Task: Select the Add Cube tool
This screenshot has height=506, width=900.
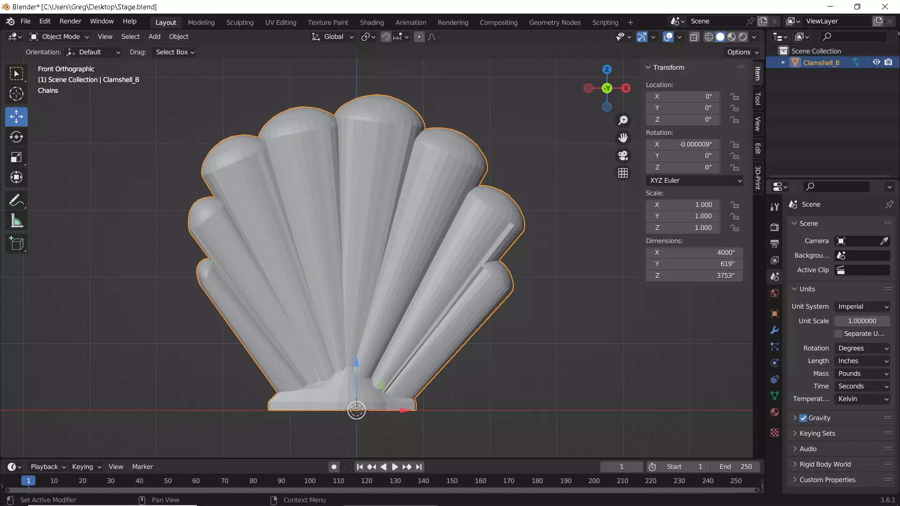Action: tap(16, 244)
